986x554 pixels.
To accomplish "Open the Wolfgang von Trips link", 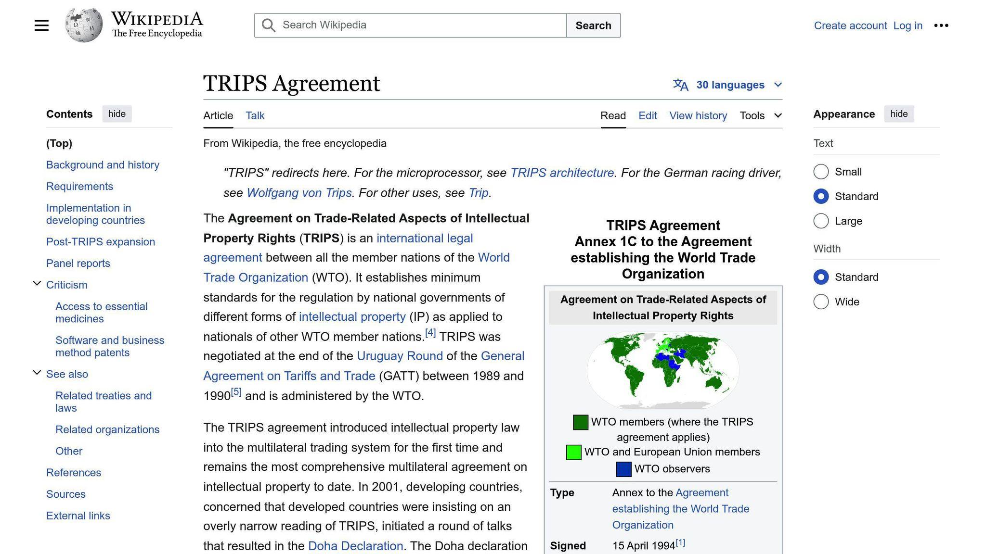I will 299,193.
